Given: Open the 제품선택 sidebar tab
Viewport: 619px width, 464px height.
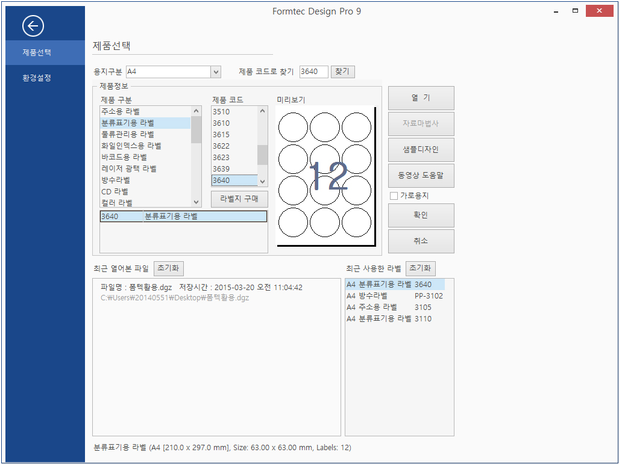Looking at the screenshot, I should (45, 52).
